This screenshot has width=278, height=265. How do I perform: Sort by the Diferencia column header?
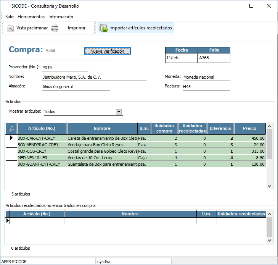pyautogui.click(x=220, y=128)
